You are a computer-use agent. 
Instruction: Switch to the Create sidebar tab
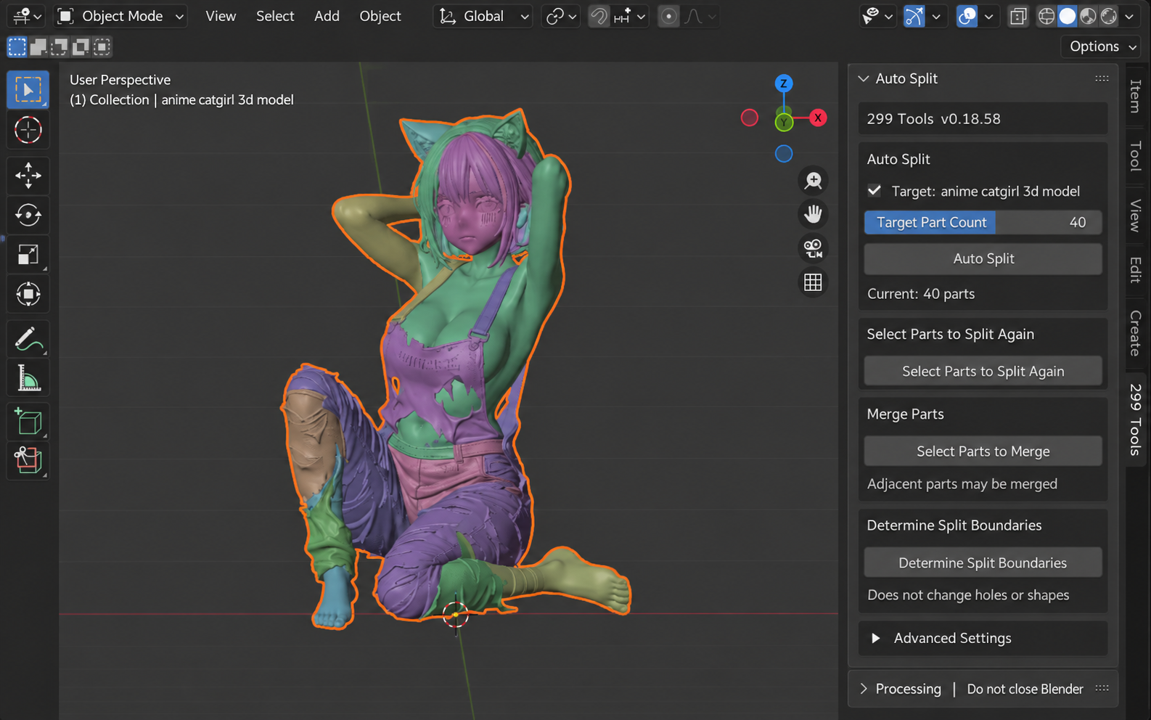click(1136, 333)
